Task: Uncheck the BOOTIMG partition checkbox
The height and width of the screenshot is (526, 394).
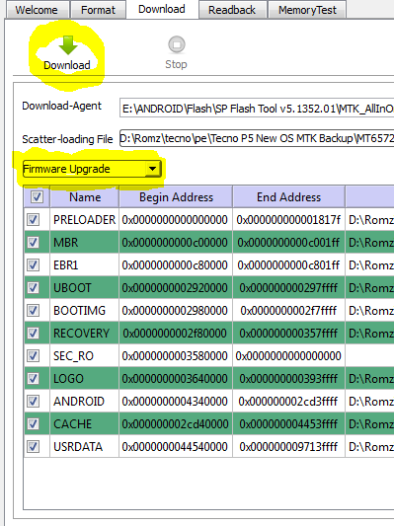Action: point(34,311)
